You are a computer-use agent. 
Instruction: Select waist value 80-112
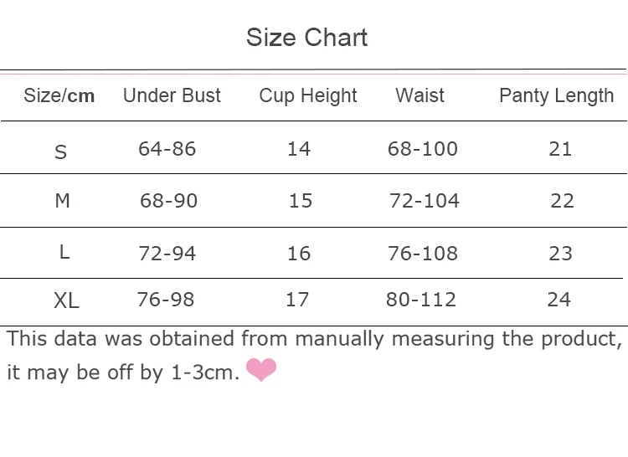pos(421,300)
